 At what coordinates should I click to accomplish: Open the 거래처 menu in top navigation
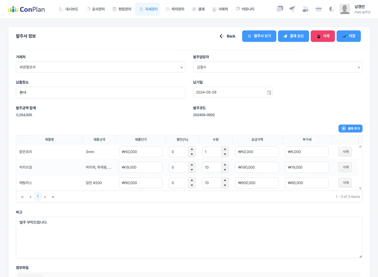220,9
